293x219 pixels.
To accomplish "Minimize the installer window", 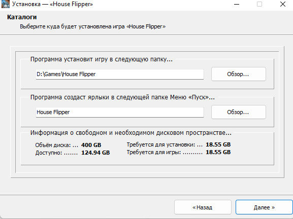I will point(237,4).
